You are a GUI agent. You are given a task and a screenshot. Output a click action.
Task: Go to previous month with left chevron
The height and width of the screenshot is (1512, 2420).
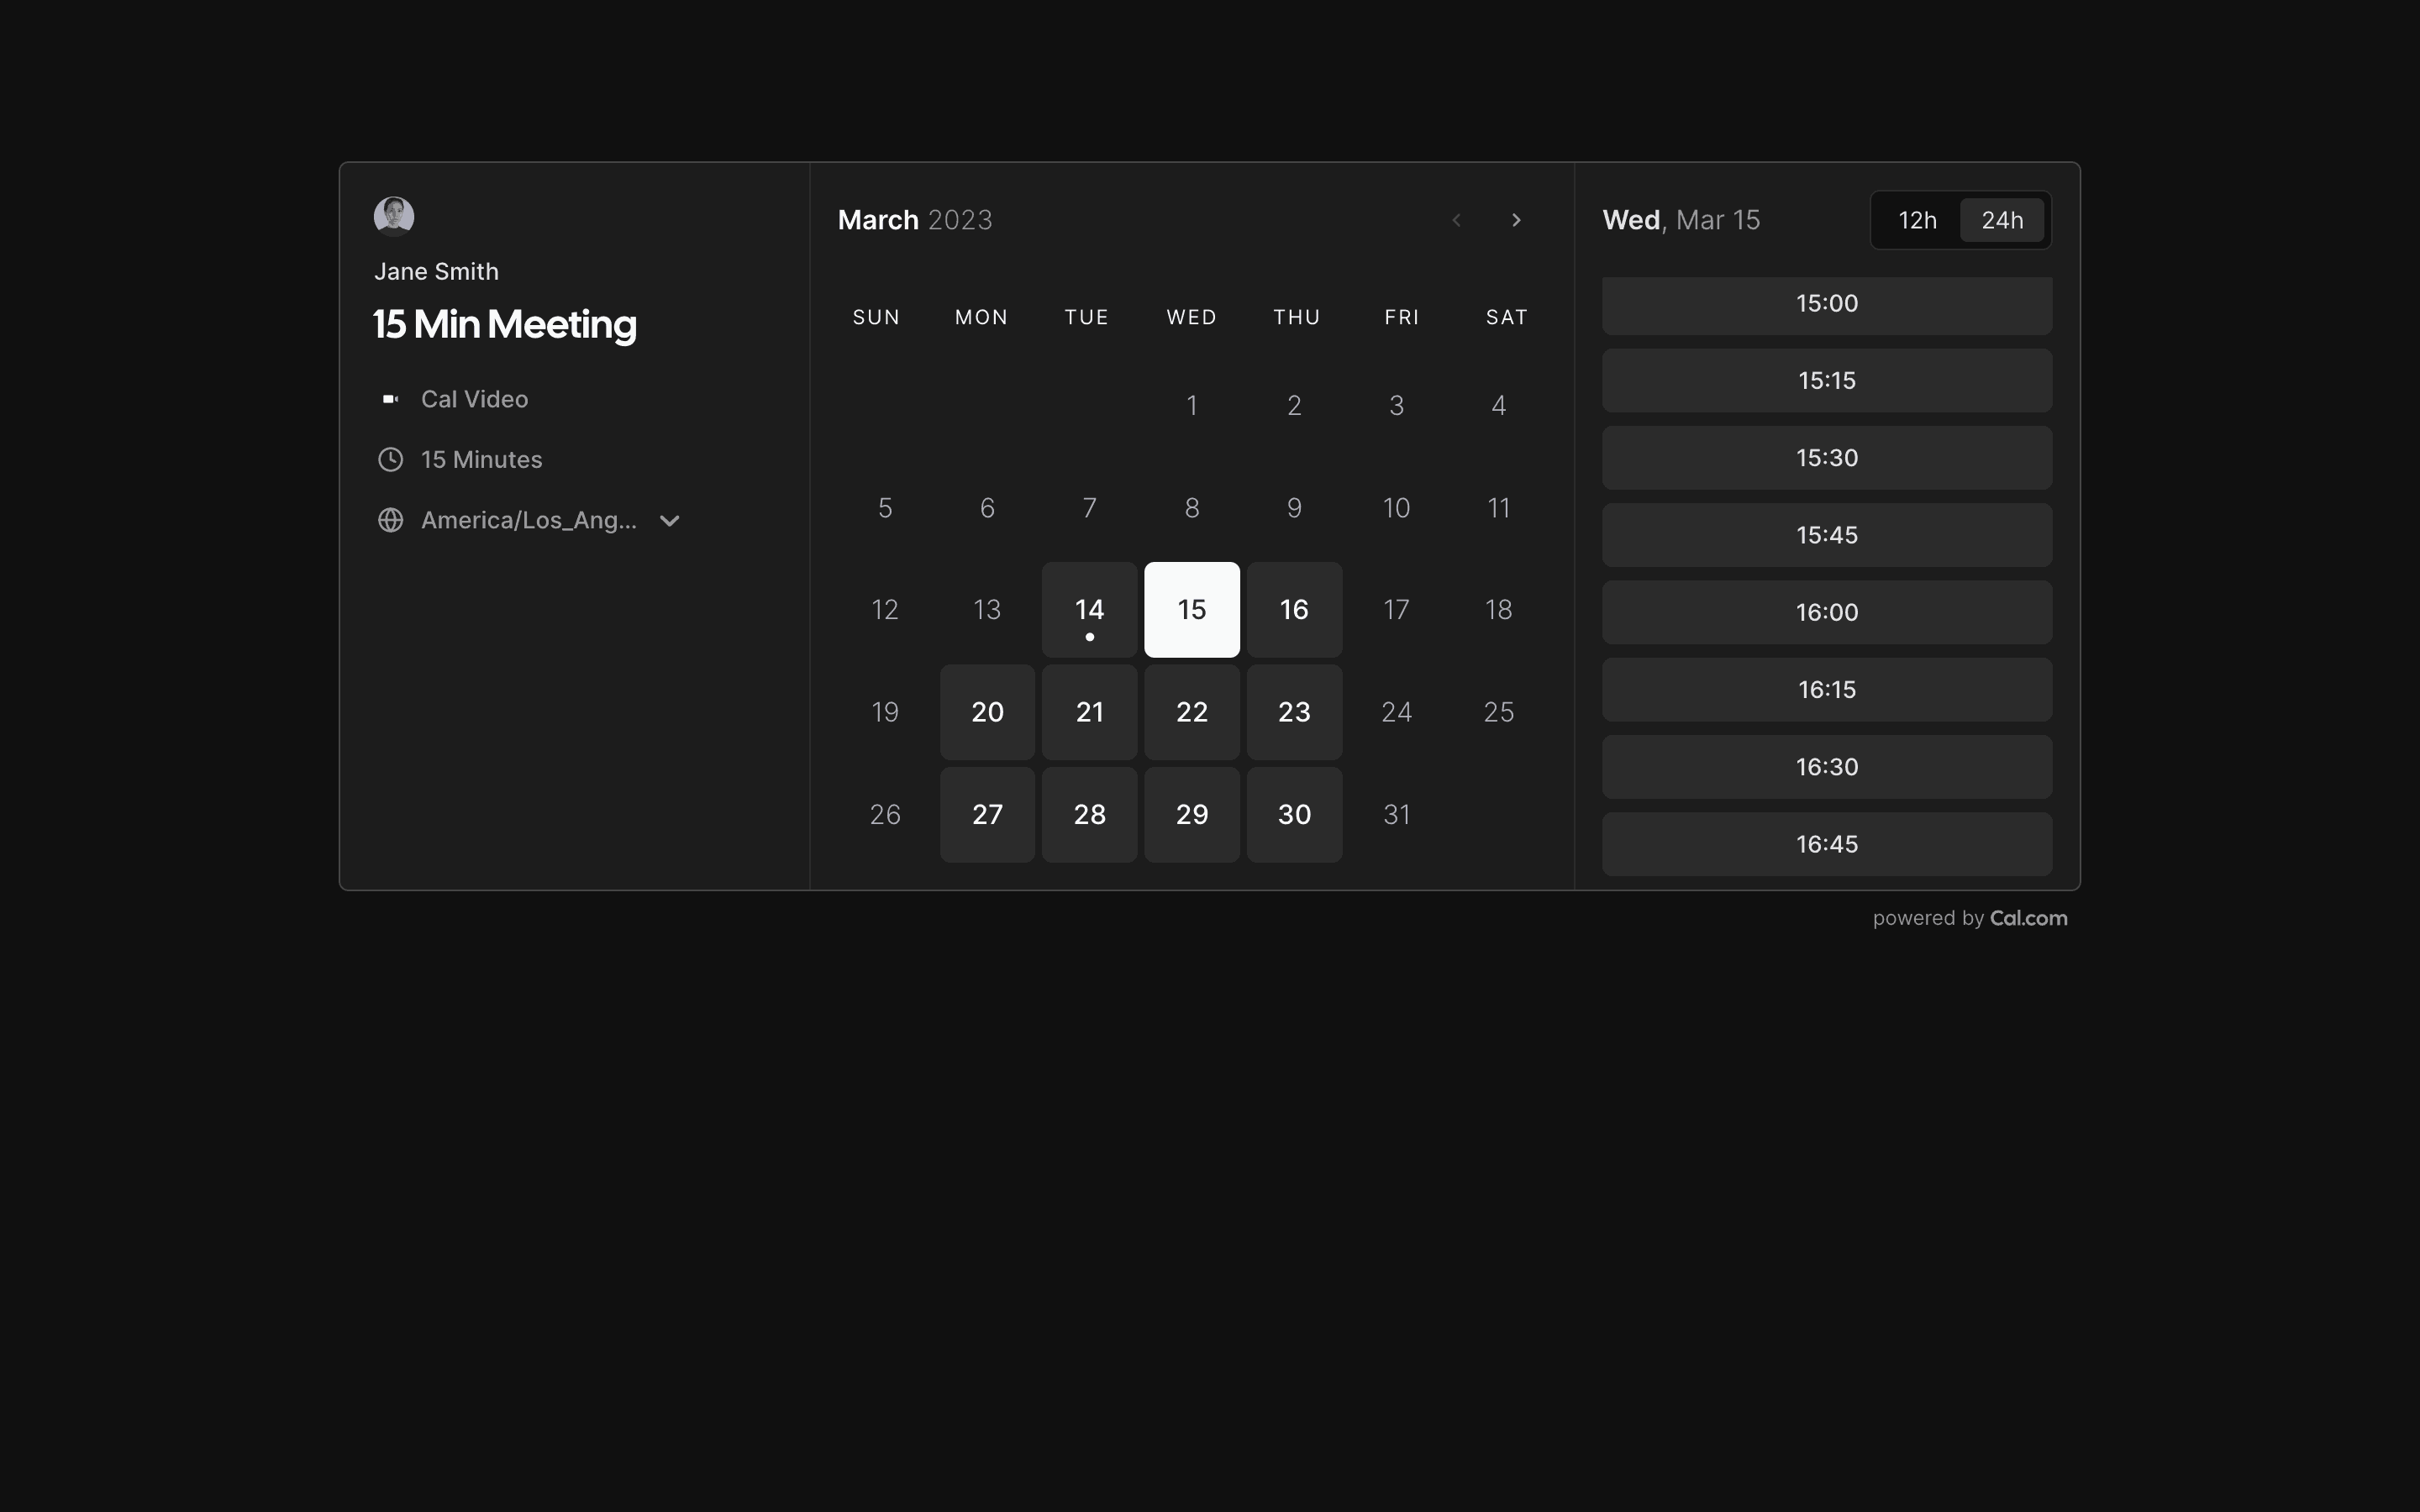(x=1456, y=220)
